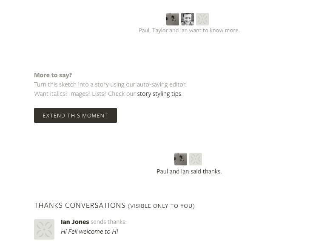Click the word 'Taylor' in the top caption

coord(160,31)
